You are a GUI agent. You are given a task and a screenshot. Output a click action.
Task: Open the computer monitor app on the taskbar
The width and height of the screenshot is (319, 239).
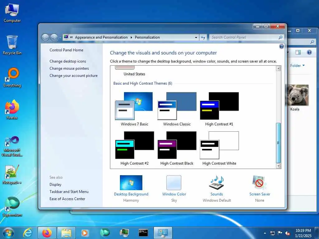point(124,233)
